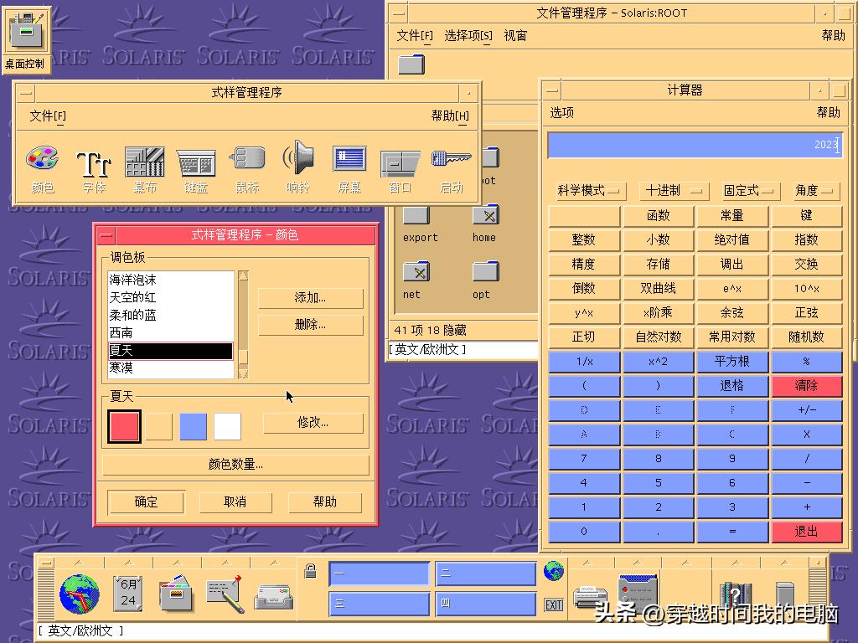Image resolution: width=858 pixels, height=643 pixels.
Task: Click the 添加... button in color dialog
Action: point(310,298)
